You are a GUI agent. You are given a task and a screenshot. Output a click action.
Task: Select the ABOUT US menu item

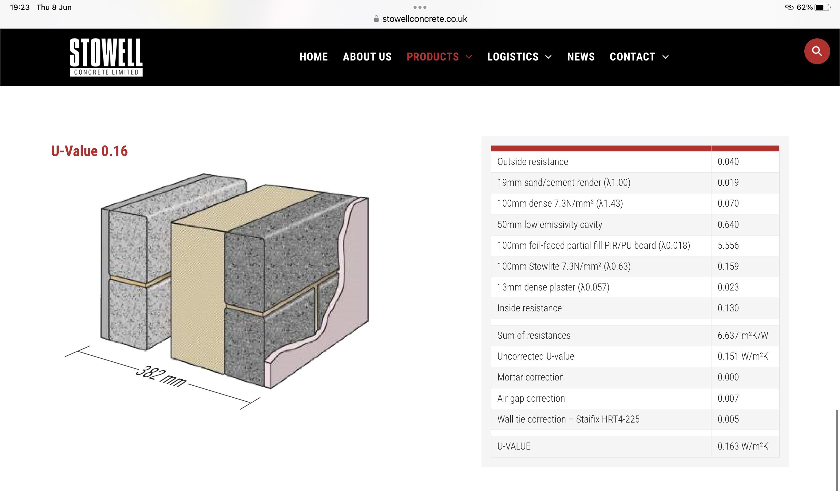[367, 57]
